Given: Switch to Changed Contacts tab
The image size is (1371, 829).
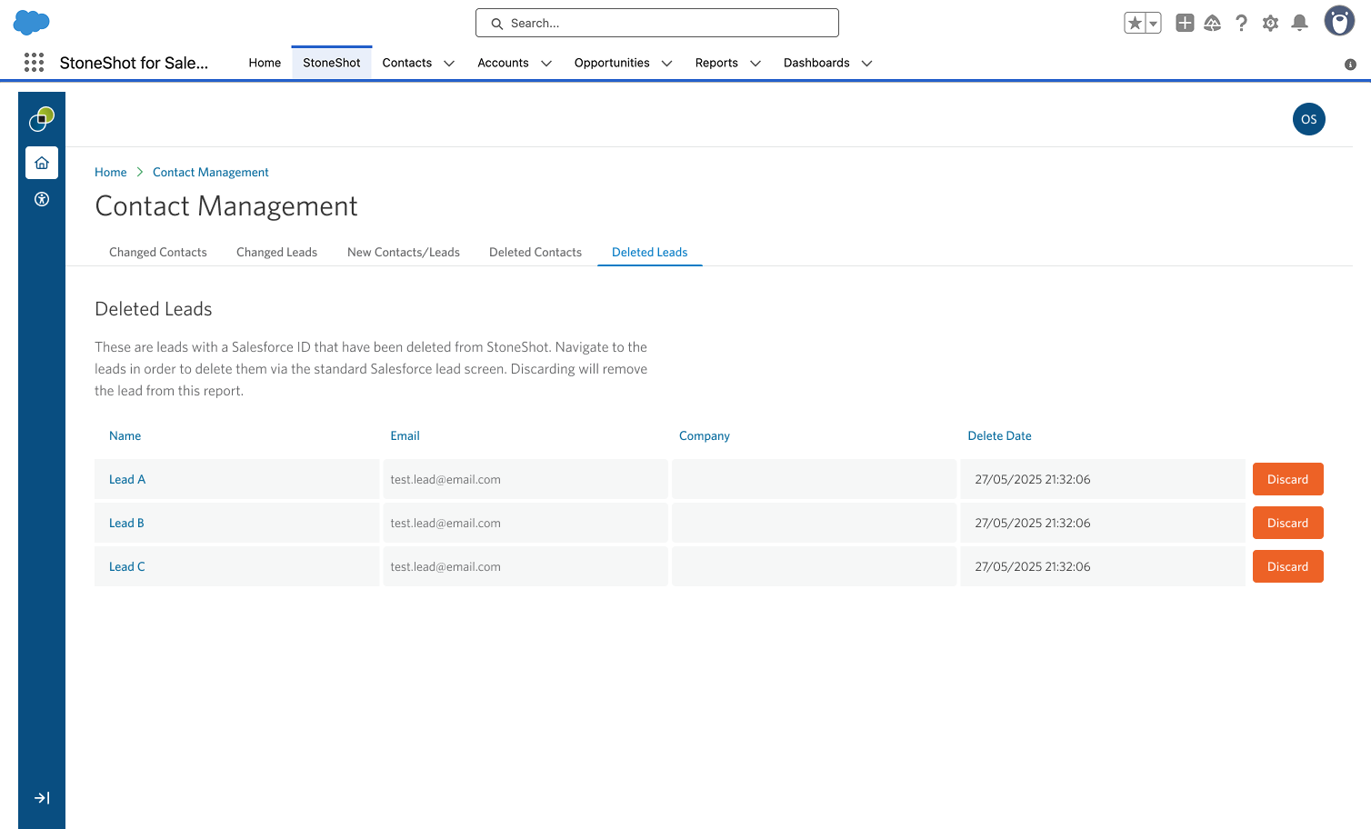Looking at the screenshot, I should tap(158, 252).
